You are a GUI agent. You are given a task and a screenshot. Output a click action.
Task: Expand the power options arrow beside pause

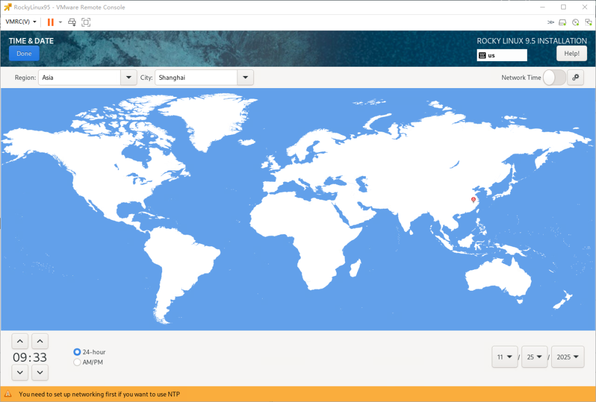(60, 22)
